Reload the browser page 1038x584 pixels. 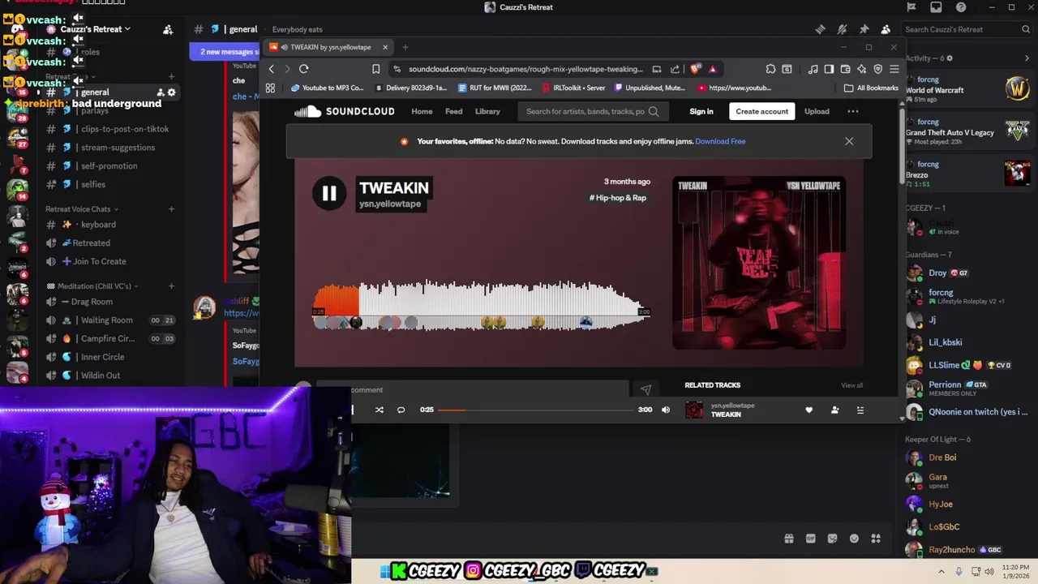(x=303, y=69)
